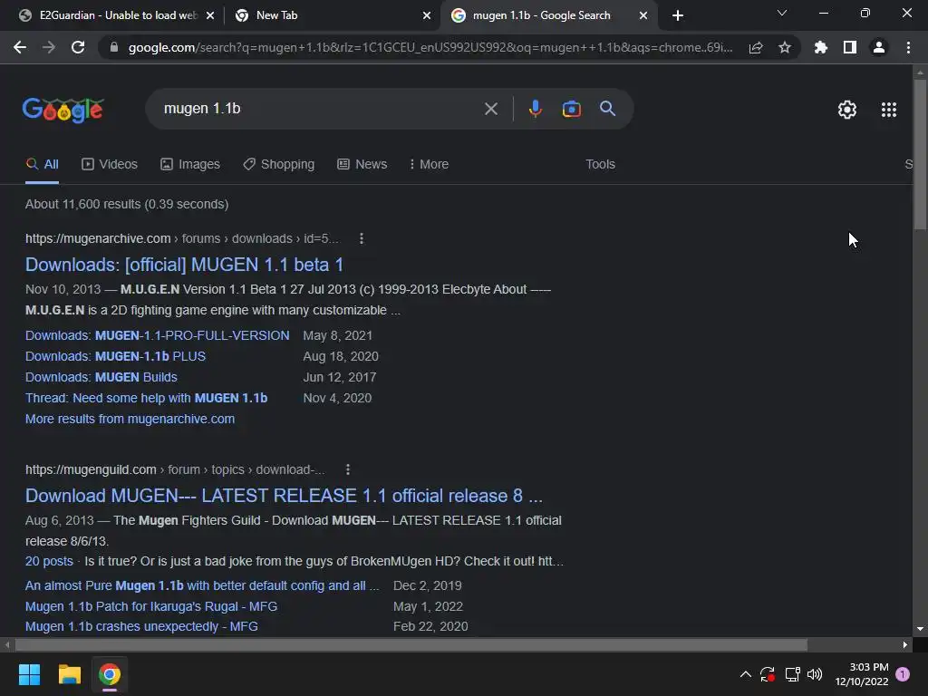Search by image with camera icon
This screenshot has height=696, width=928.
click(571, 109)
